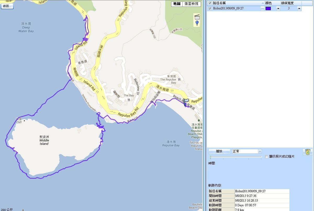
Task: Toggle the select-all checkbox in the track list header
Action: tap(210, 3)
